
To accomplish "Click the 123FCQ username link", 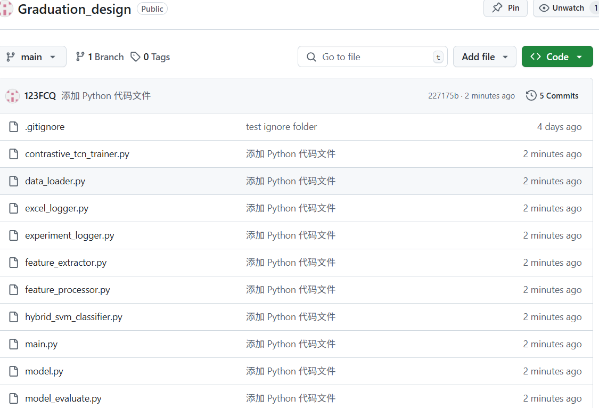I will coord(40,95).
